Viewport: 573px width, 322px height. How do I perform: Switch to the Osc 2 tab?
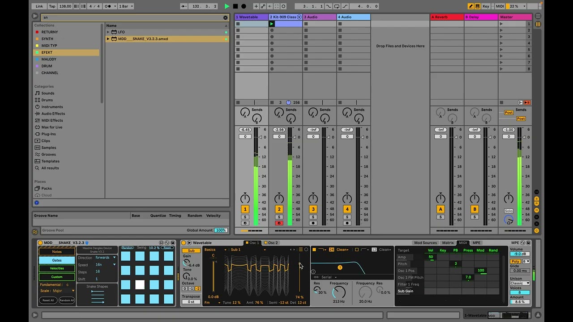[271, 243]
